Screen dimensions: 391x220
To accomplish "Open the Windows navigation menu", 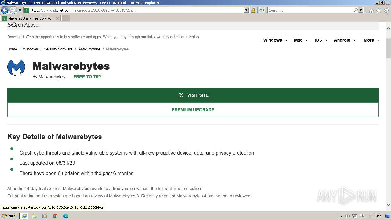I will (275, 40).
